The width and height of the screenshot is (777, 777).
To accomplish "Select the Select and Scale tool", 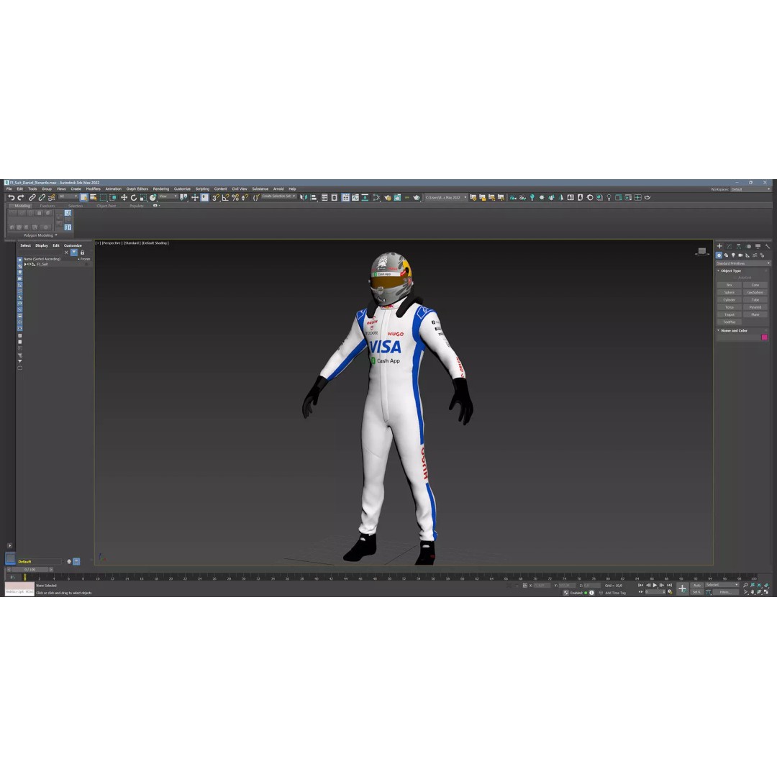I will coord(143,197).
